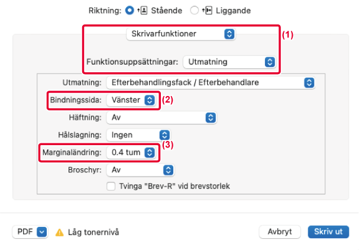
Task: Click the portrait page icon beside Stående
Action: pyautogui.click(x=144, y=10)
